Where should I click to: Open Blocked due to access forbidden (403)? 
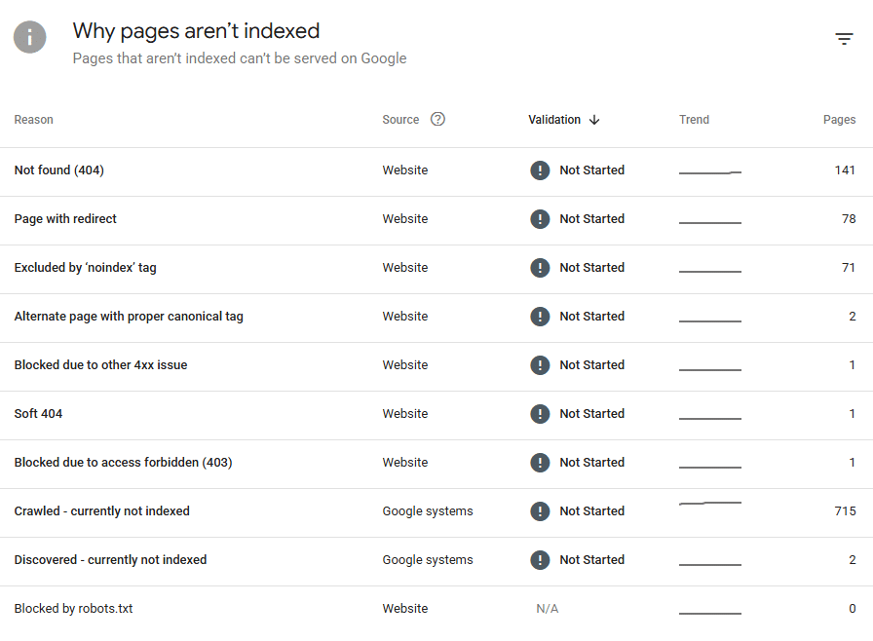[x=436, y=464]
